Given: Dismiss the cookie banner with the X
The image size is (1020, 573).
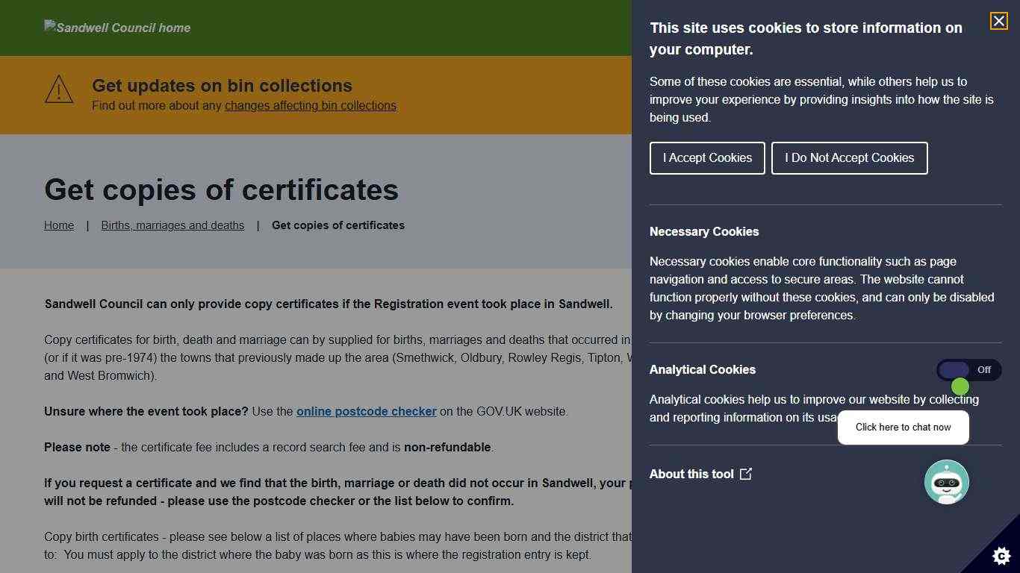Looking at the screenshot, I should click(x=998, y=21).
